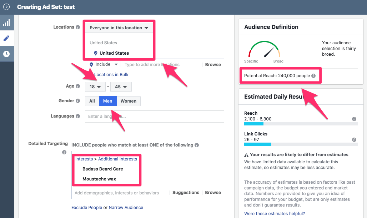Image resolution: width=367 pixels, height=218 pixels.
Task: Click Narrow Audience link
Action: point(126,207)
